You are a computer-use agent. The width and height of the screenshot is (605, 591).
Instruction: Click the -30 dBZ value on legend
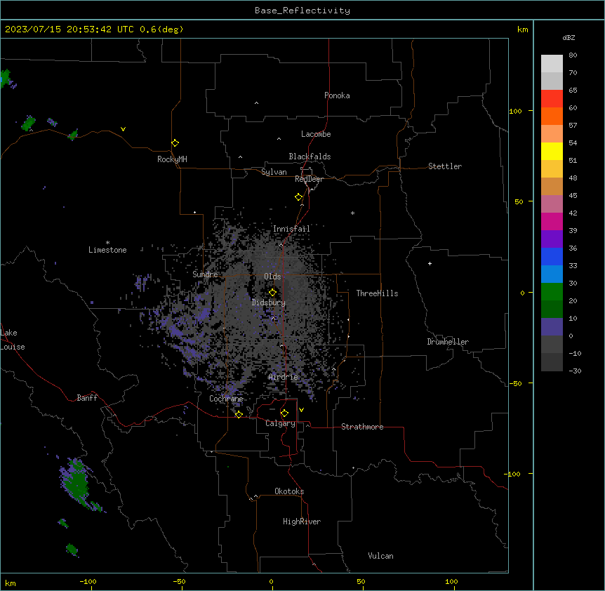[575, 371]
